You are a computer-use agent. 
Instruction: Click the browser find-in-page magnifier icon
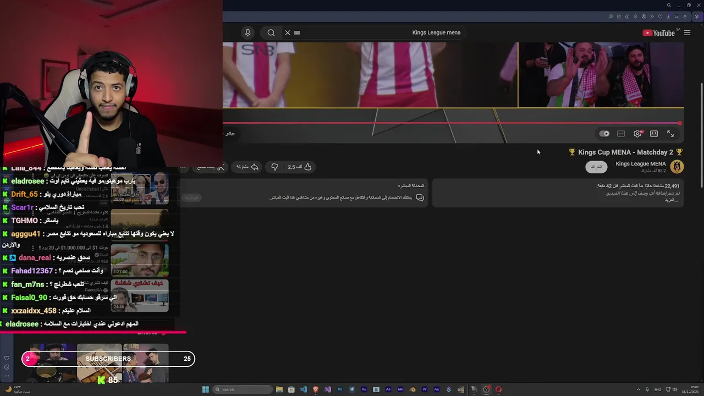610,16
